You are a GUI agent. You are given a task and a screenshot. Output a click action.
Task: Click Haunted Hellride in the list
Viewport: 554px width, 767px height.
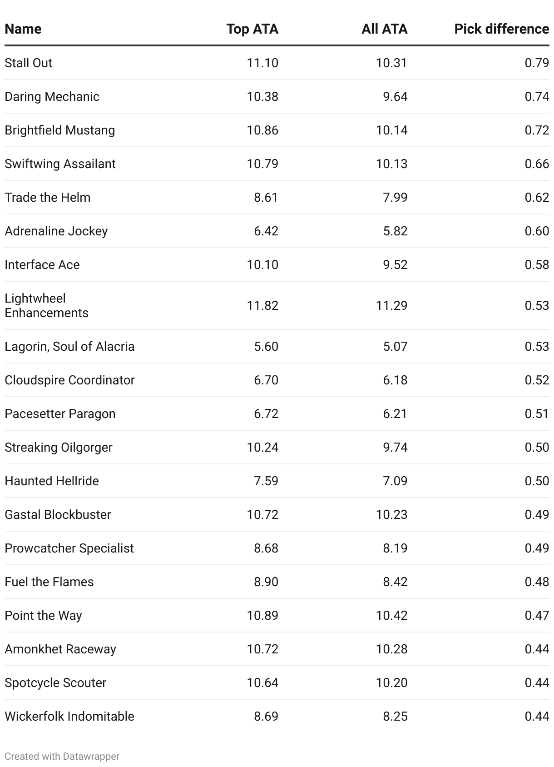[x=52, y=481]
